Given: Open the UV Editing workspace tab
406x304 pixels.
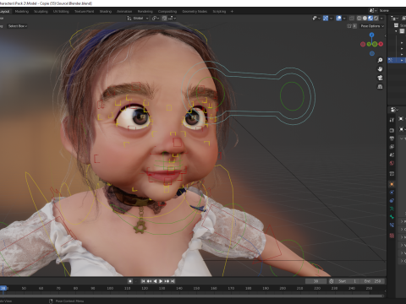Looking at the screenshot, I should coord(61,12).
